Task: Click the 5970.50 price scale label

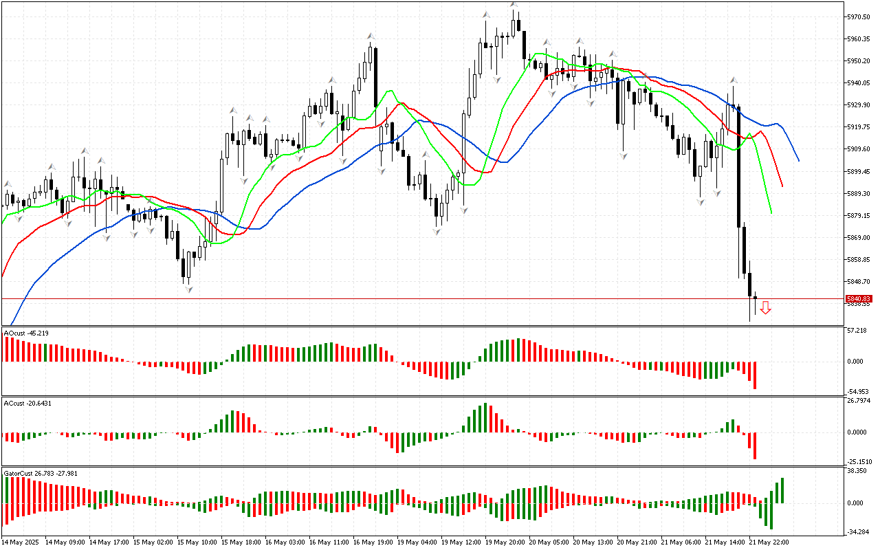Action: pos(859,16)
